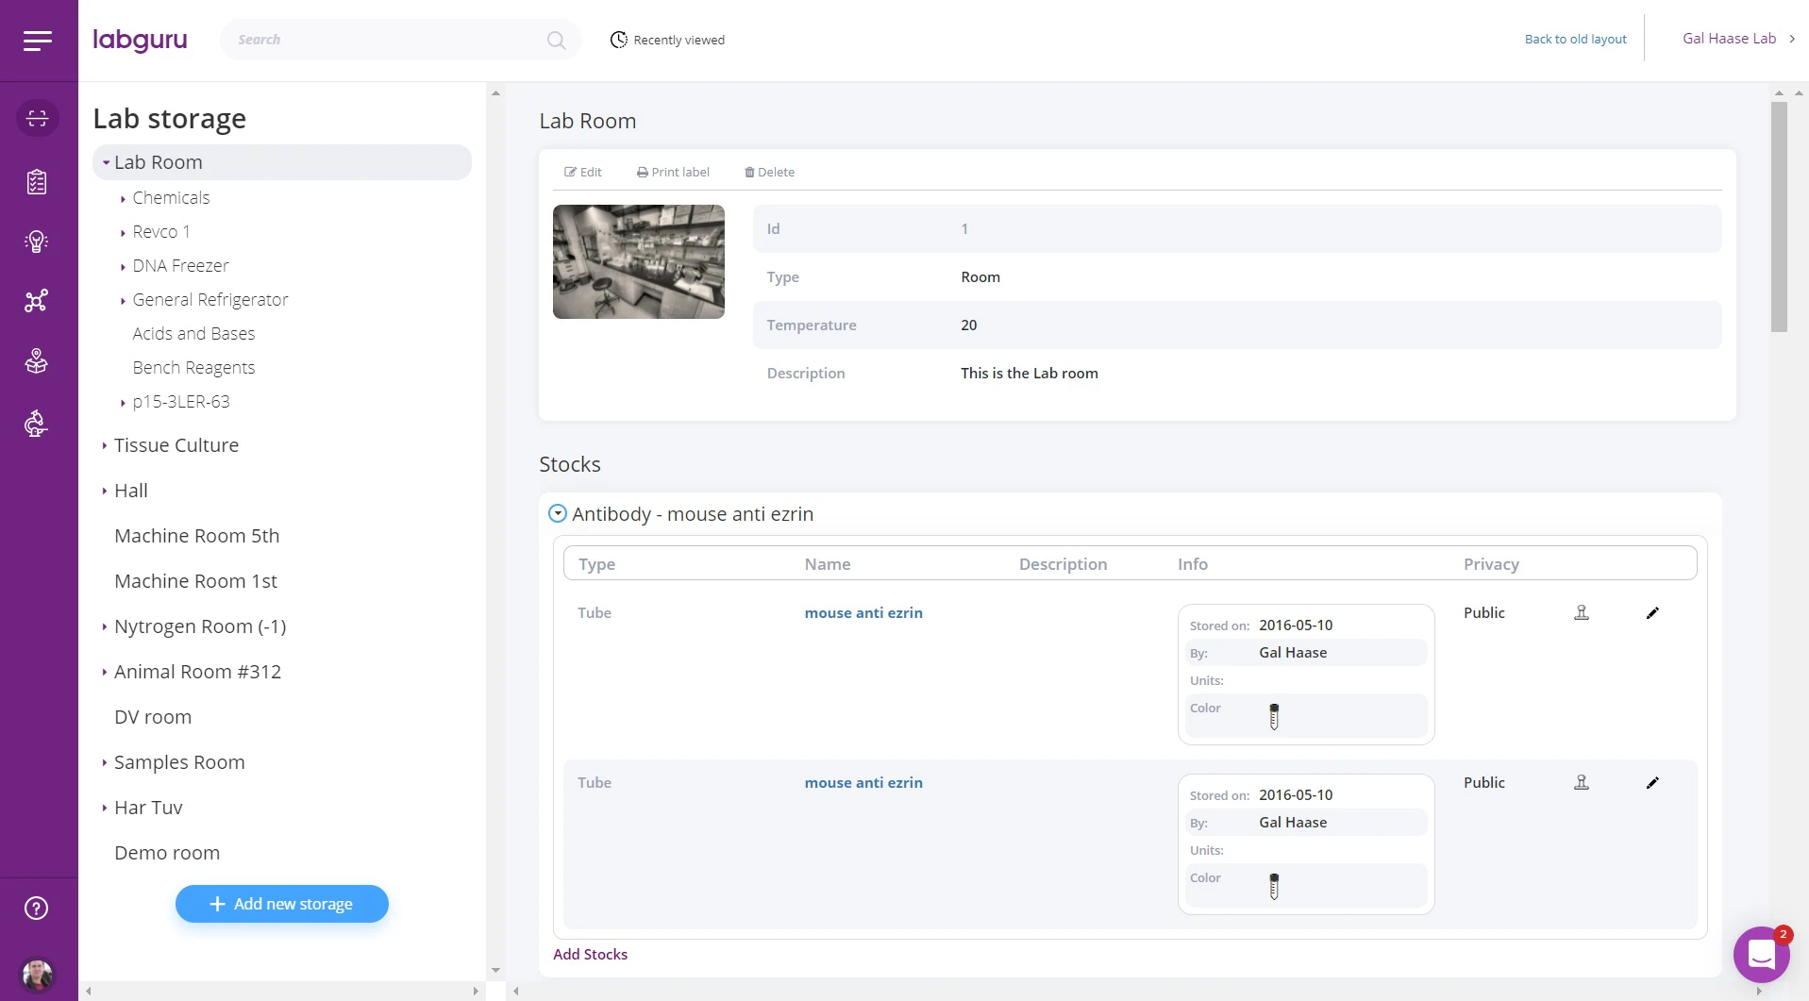Click the Add new storage button
The image size is (1809, 1001).
281,903
